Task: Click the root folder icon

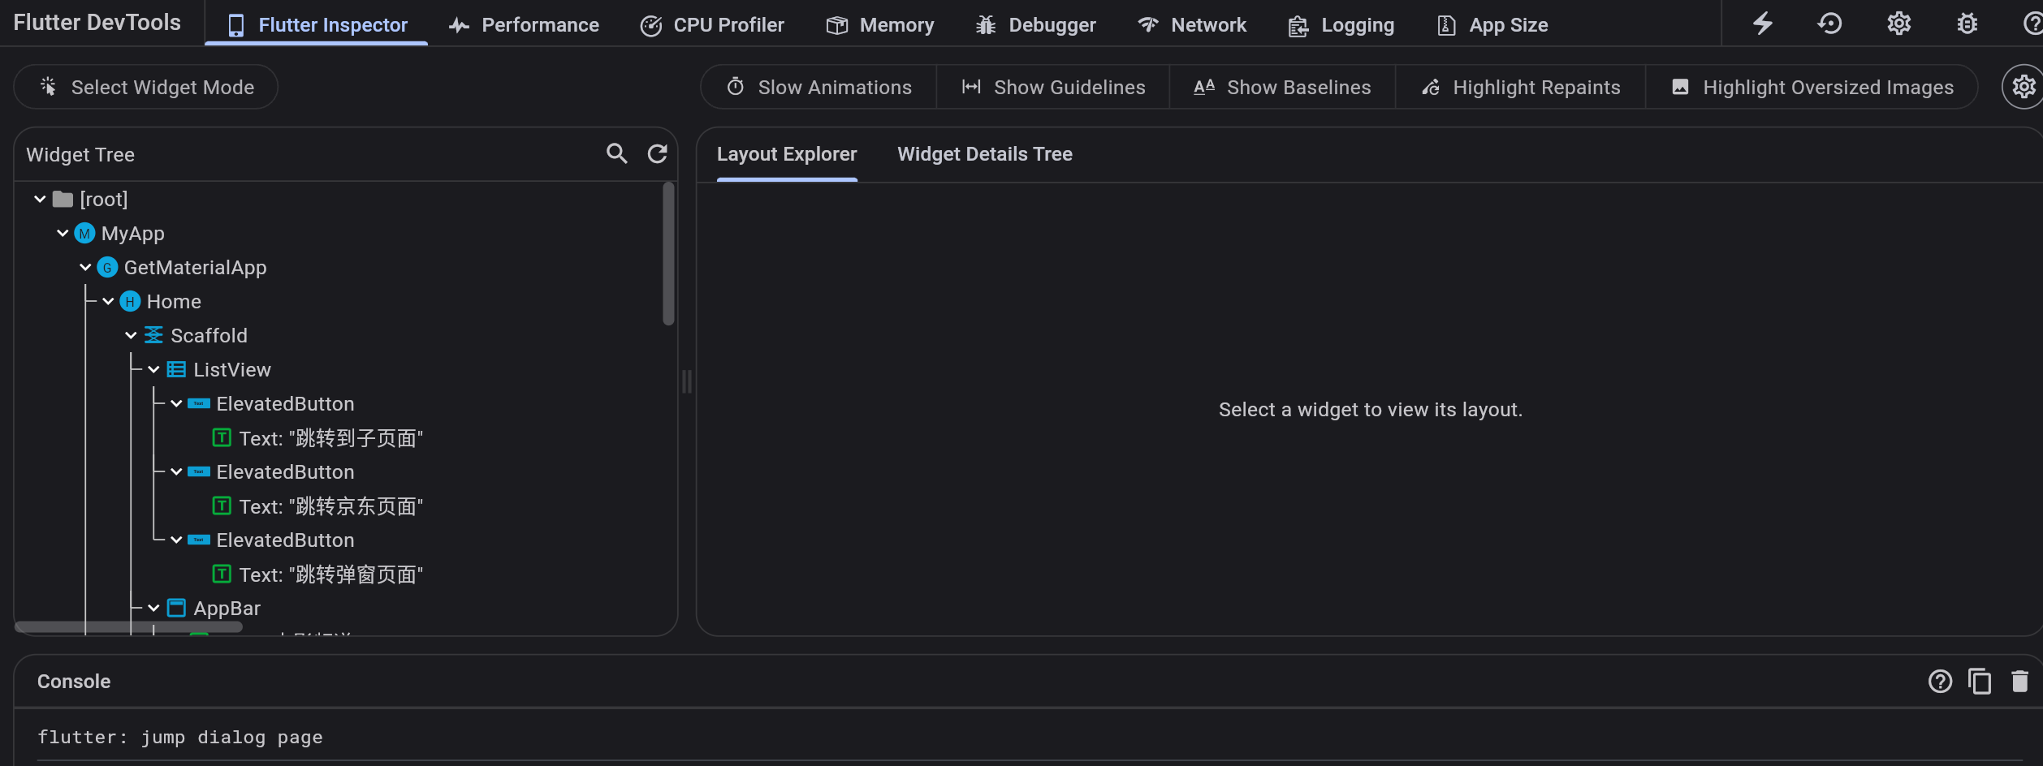Action: pyautogui.click(x=63, y=199)
